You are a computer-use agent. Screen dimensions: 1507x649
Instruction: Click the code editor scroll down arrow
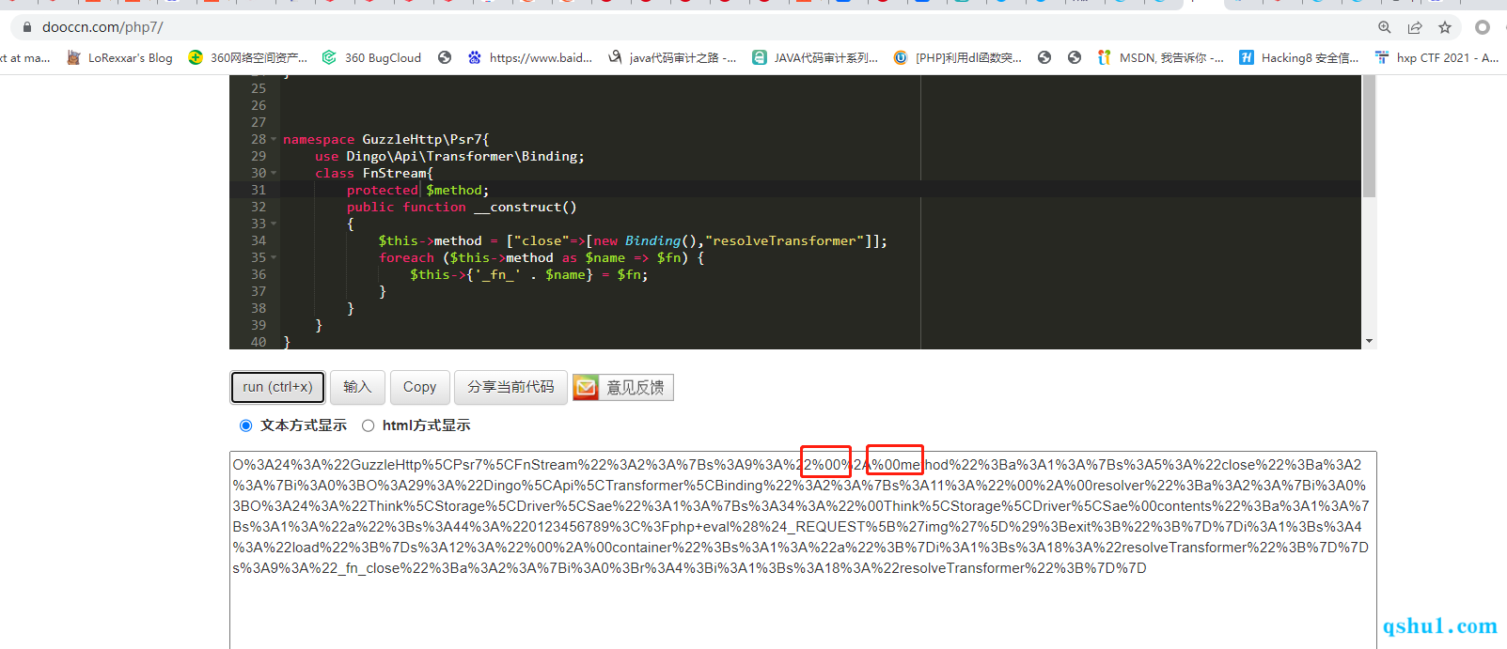pos(1369,341)
